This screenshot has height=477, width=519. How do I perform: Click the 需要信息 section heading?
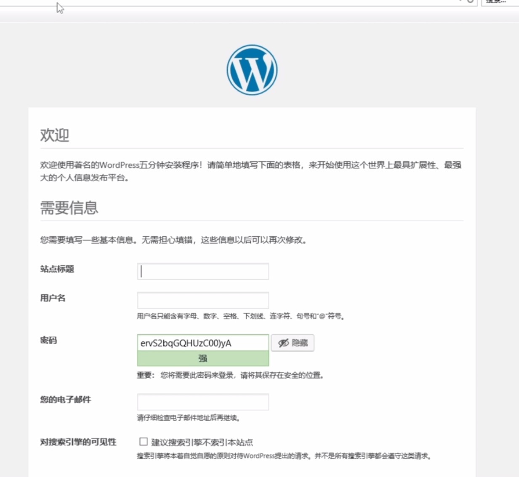click(69, 208)
